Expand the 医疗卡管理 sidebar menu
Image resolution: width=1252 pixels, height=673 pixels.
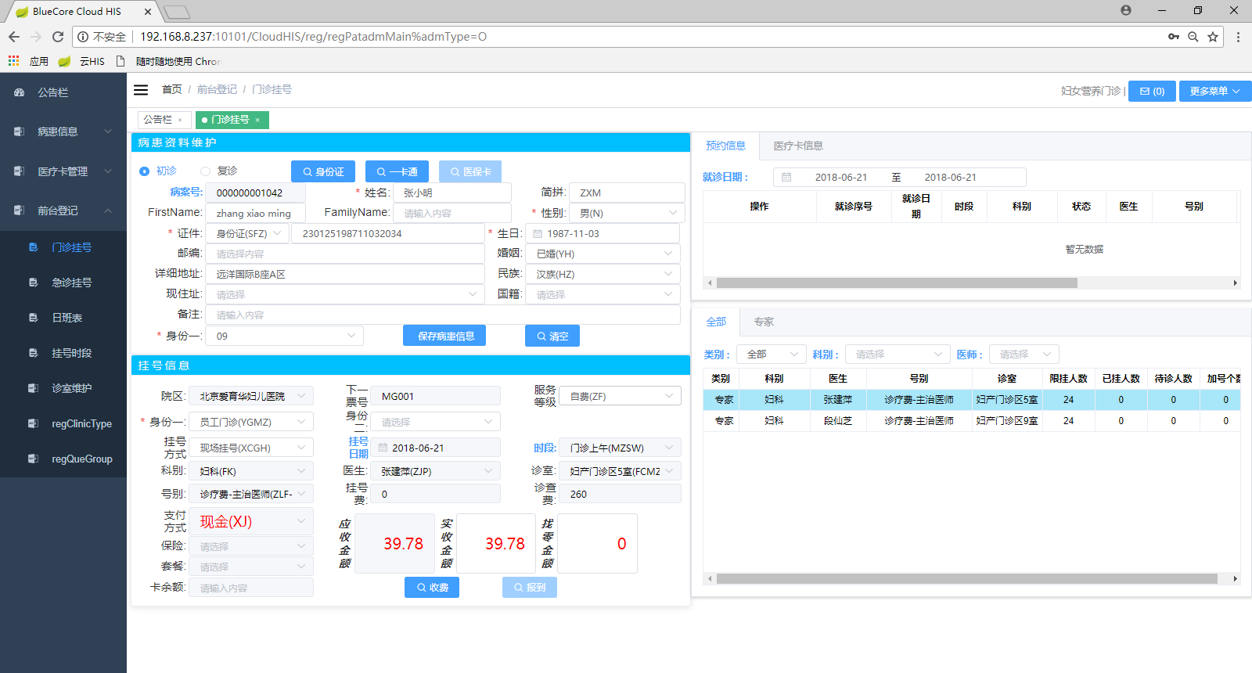[x=63, y=171]
